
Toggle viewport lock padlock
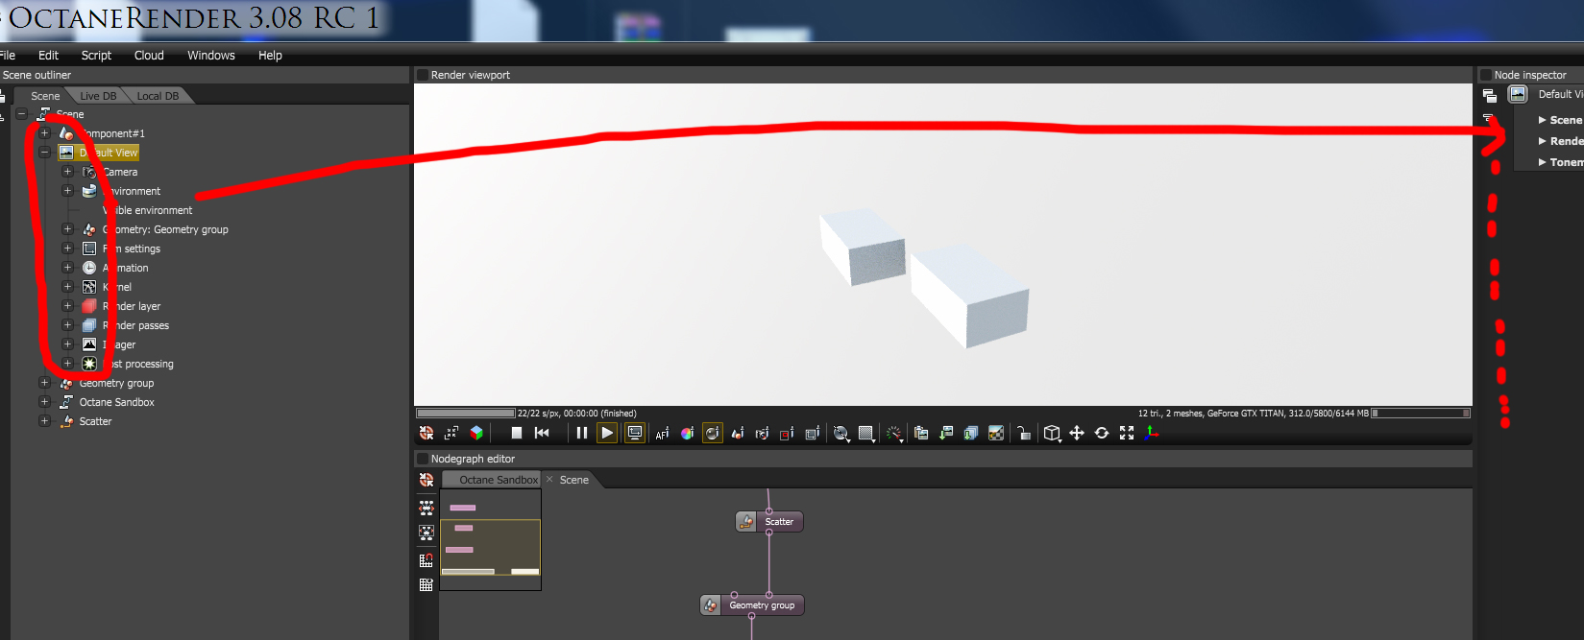tap(1024, 434)
